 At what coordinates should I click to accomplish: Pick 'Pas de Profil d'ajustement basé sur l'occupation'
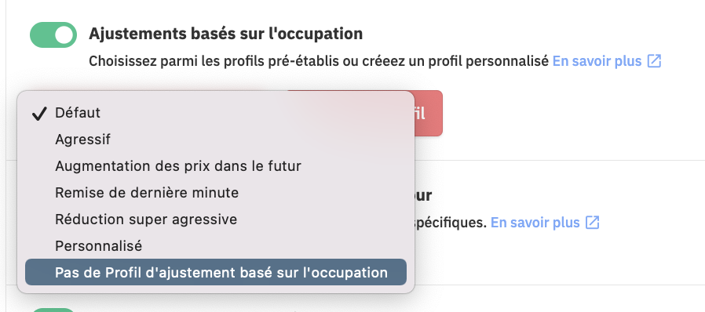tap(216, 272)
